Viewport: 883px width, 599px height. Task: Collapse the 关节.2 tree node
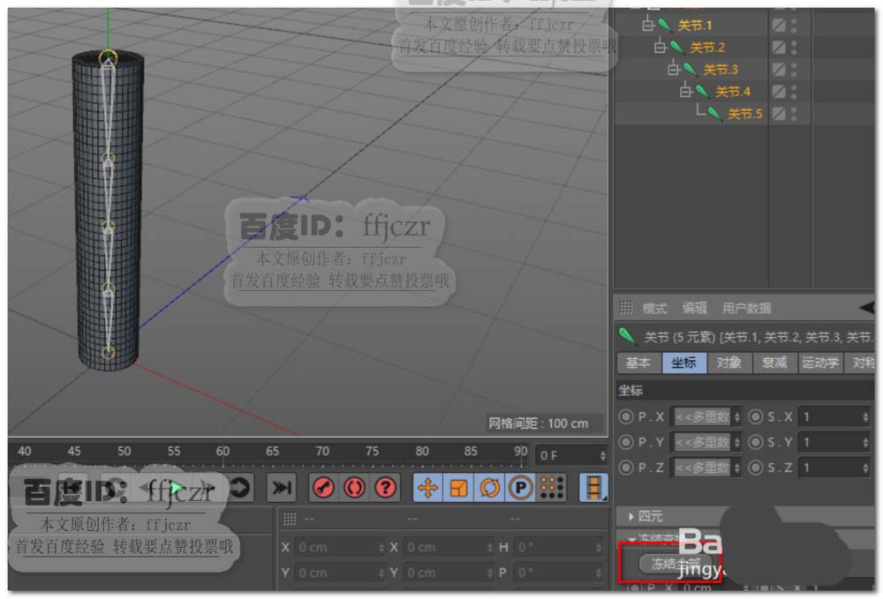pyautogui.click(x=660, y=48)
